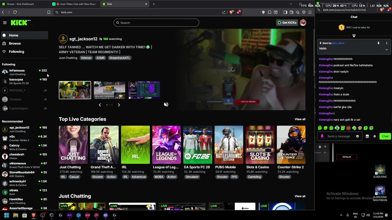The height and width of the screenshot is (220, 392).
Task: Open Brave Leo AI sparkle icon
Action: [298, 12]
